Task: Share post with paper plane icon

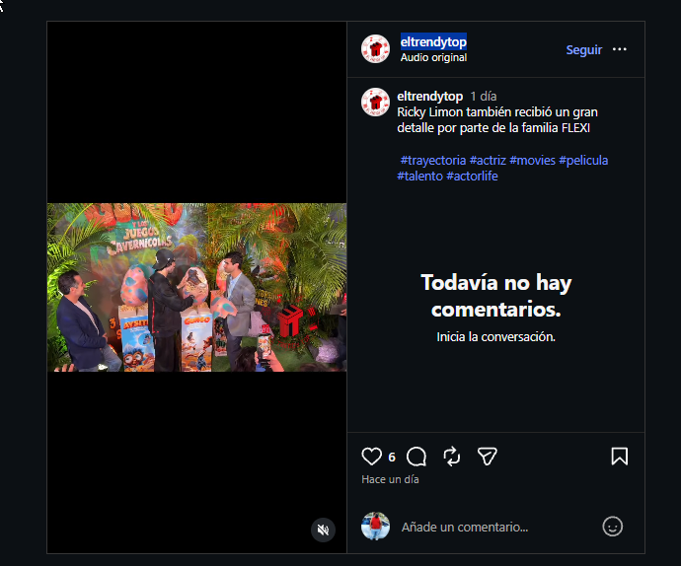Action: [x=487, y=457]
